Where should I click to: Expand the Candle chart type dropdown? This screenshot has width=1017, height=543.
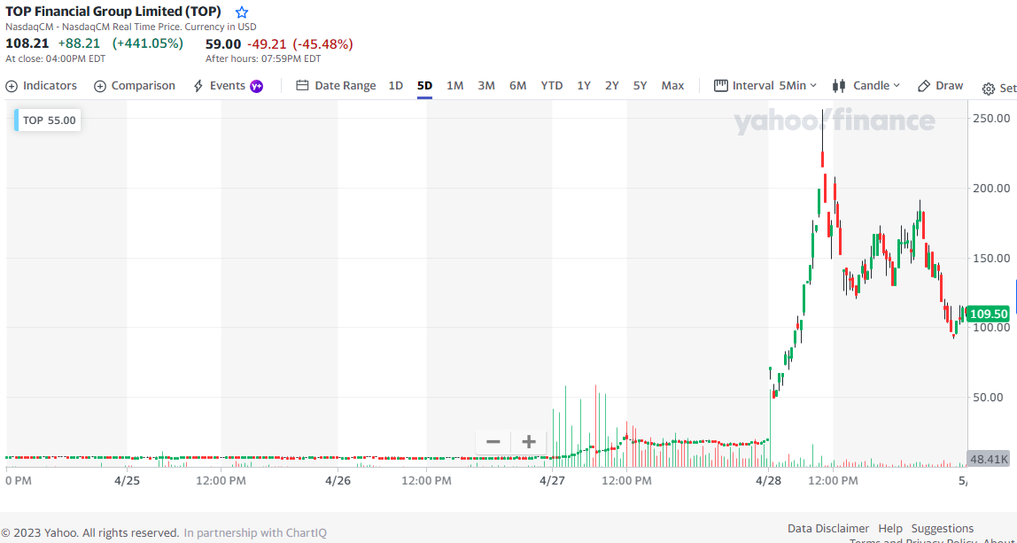[x=866, y=86]
